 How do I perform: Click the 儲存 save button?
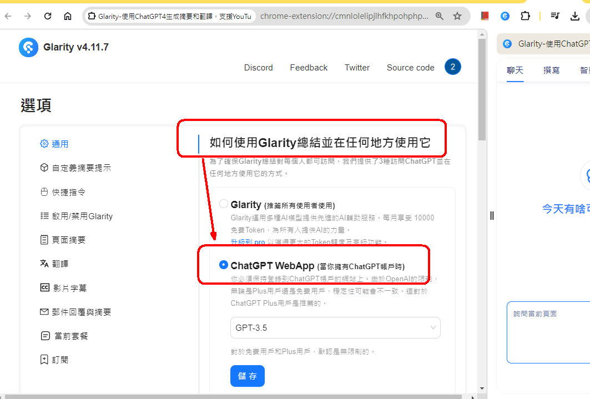click(x=248, y=376)
